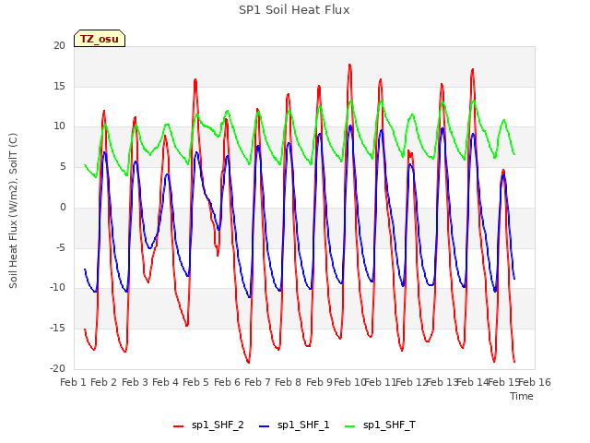Click the Feb 5 x-axis tick label

[x=195, y=382]
